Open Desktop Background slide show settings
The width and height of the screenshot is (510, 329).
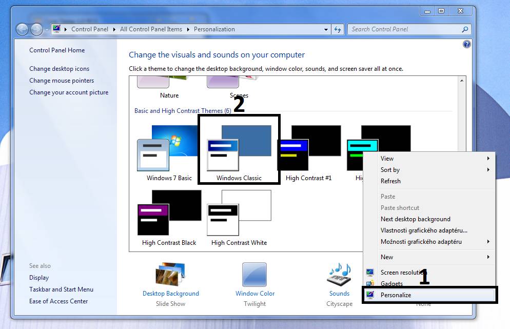point(170,274)
